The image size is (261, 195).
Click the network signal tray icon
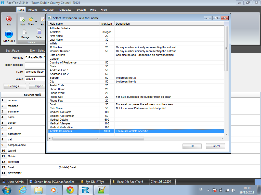click(x=227, y=190)
